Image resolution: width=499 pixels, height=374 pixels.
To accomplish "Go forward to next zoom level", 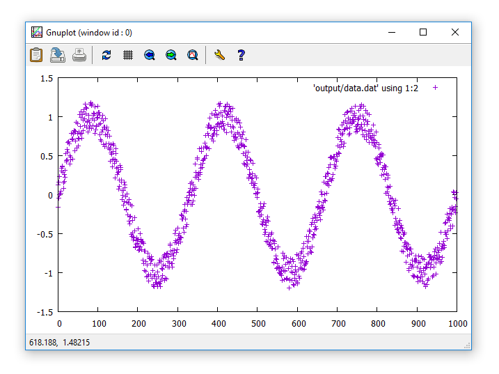I will tap(171, 54).
